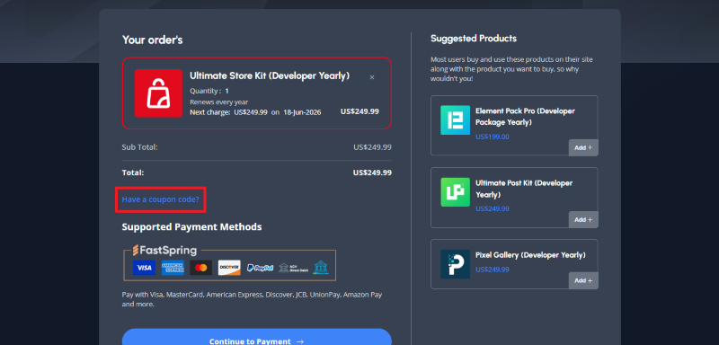Click the Sub Total amount US$249.99
The width and height of the screenshot is (719, 345).
[372, 147]
